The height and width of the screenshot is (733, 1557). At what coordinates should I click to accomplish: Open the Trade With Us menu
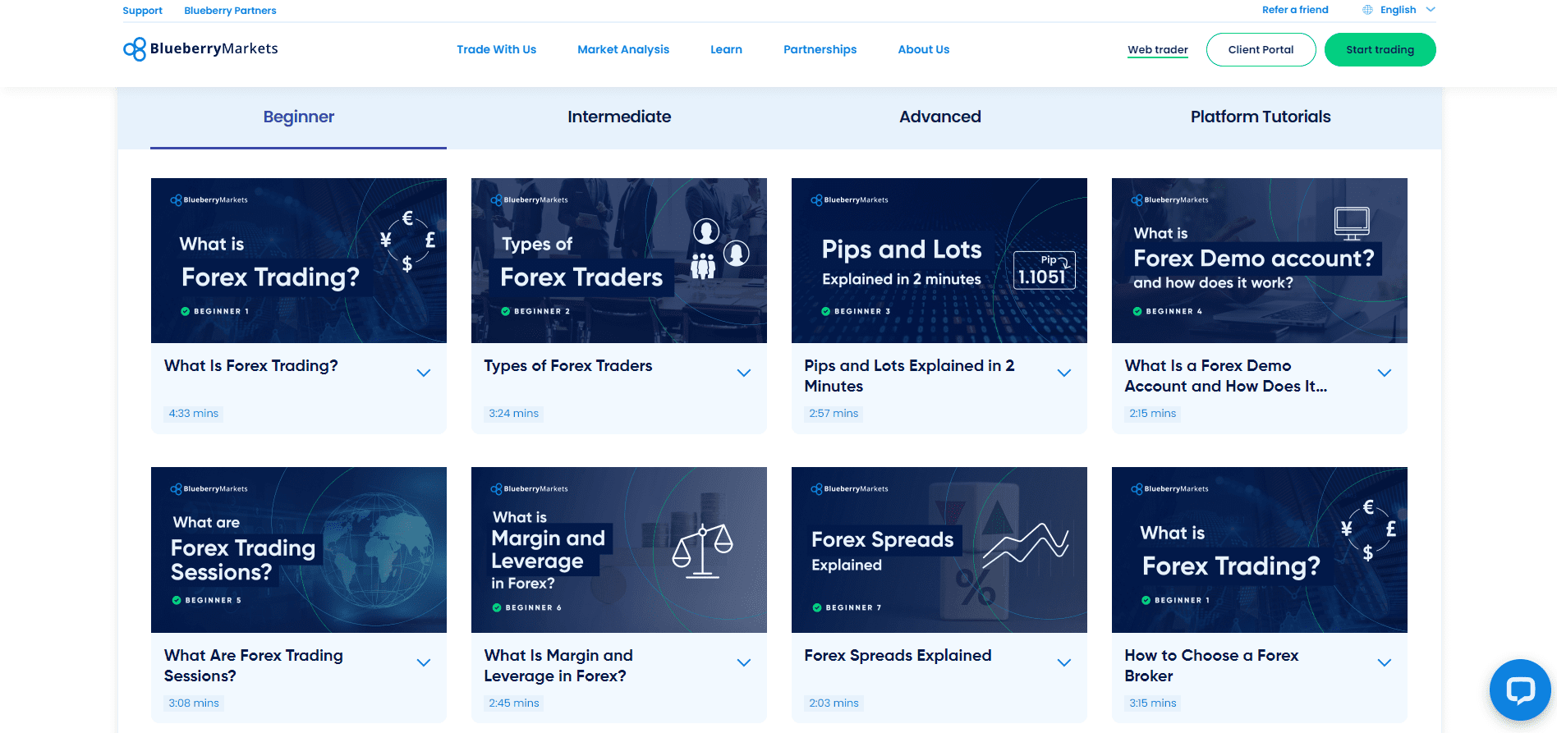(496, 49)
